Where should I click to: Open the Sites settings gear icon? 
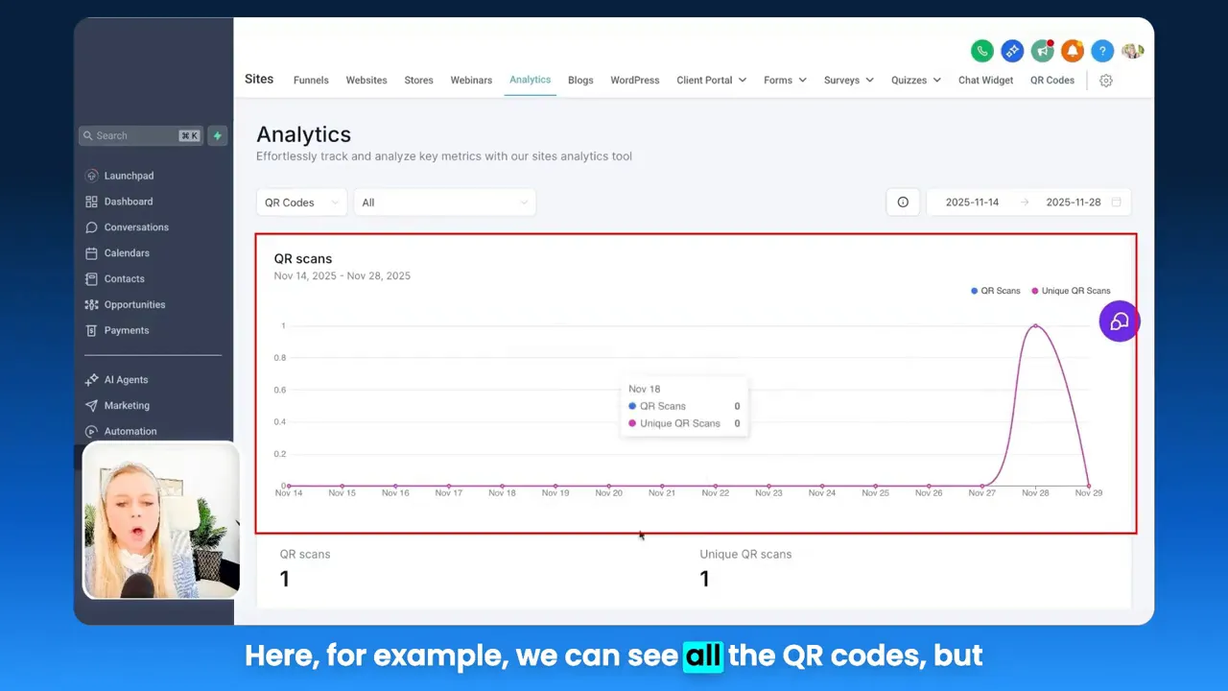[1106, 81]
